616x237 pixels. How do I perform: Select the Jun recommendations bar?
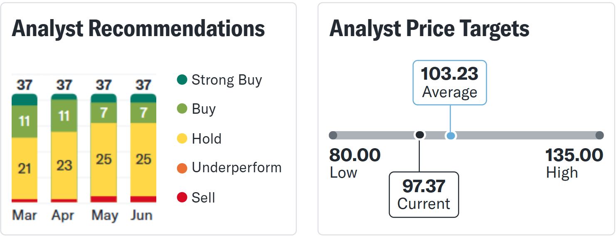(x=143, y=148)
